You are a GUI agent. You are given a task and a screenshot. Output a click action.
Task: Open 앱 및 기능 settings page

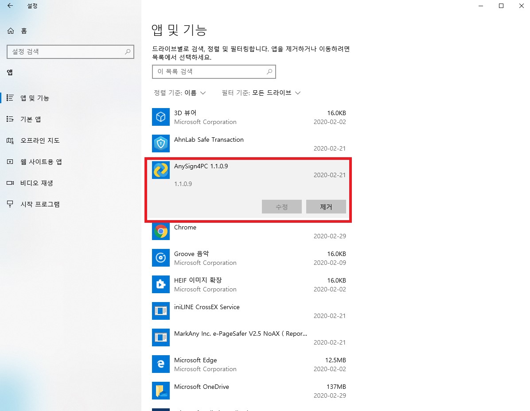point(70,98)
